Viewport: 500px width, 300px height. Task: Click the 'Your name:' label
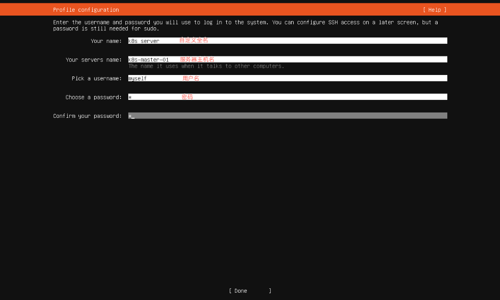pyautogui.click(x=106, y=41)
